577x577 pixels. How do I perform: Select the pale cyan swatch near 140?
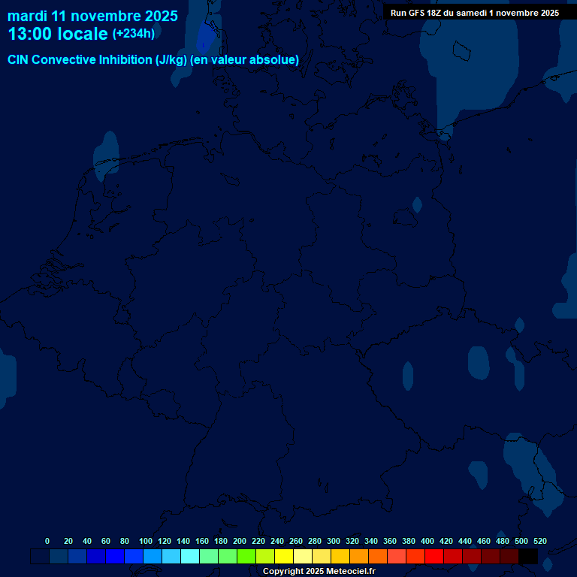pyautogui.click(x=190, y=557)
